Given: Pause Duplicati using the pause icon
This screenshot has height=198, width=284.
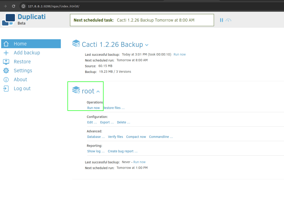Looking at the screenshot, I should pos(221,20).
